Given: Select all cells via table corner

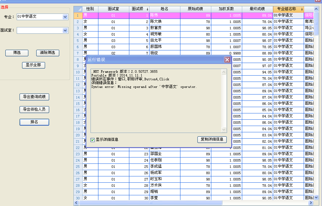Looking at the screenshot, I should point(78,9).
